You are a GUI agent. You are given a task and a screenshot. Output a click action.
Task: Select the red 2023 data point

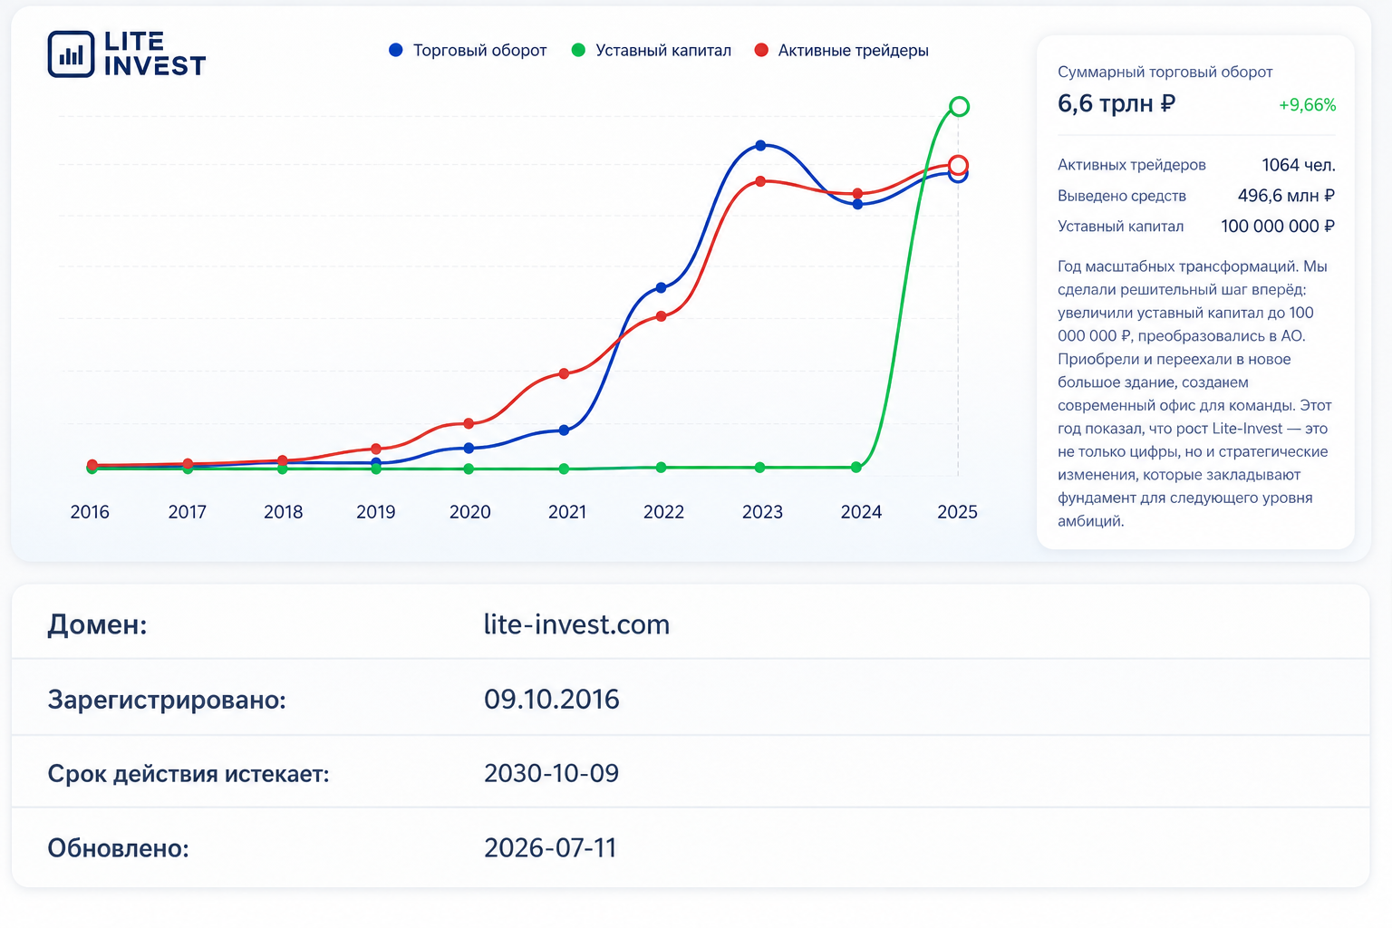tap(761, 181)
